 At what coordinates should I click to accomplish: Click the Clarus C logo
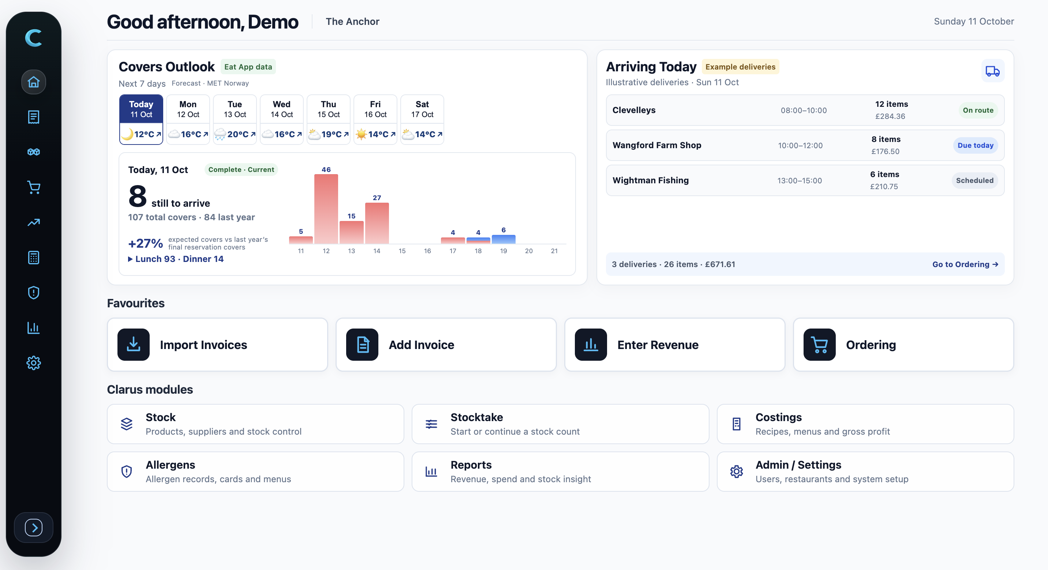click(x=33, y=38)
